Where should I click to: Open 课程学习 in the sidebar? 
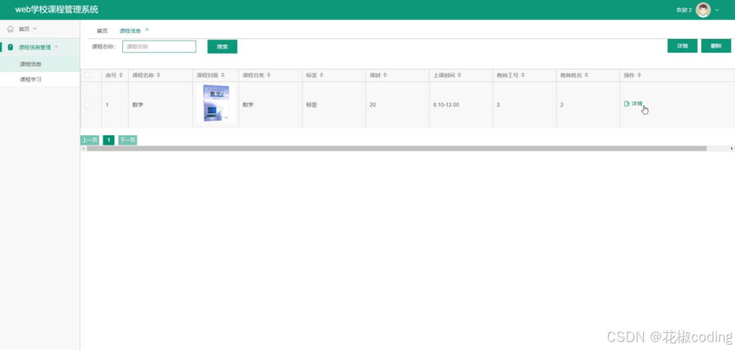(x=40, y=80)
